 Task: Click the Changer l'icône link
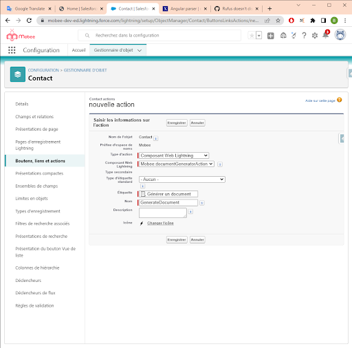[x=160, y=223]
